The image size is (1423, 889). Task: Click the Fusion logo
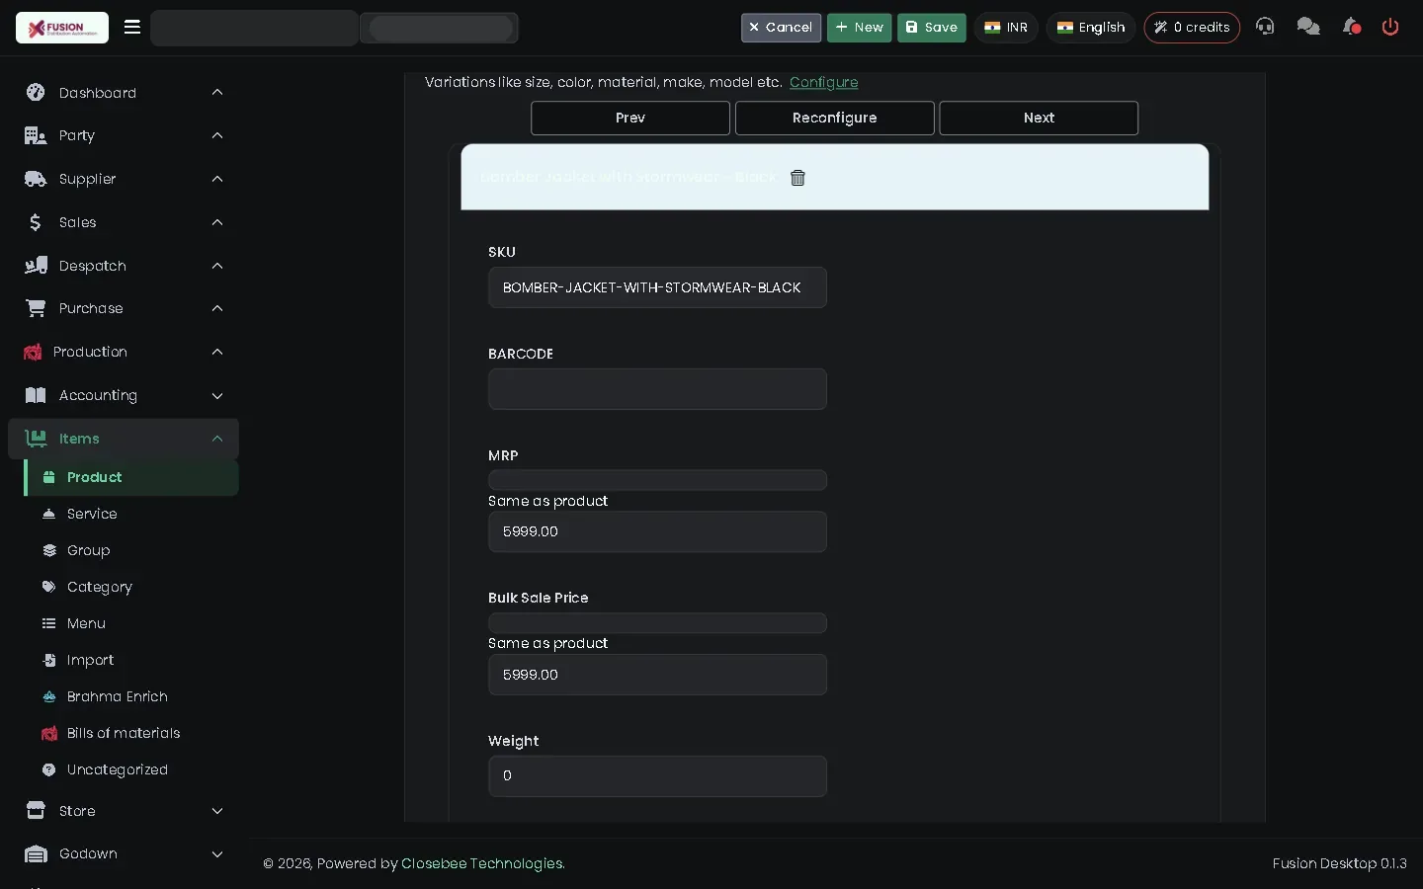tap(62, 28)
